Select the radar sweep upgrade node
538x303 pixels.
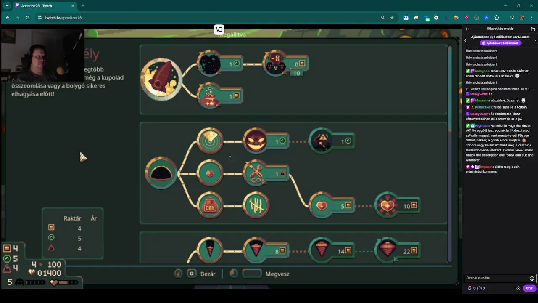tap(210, 141)
